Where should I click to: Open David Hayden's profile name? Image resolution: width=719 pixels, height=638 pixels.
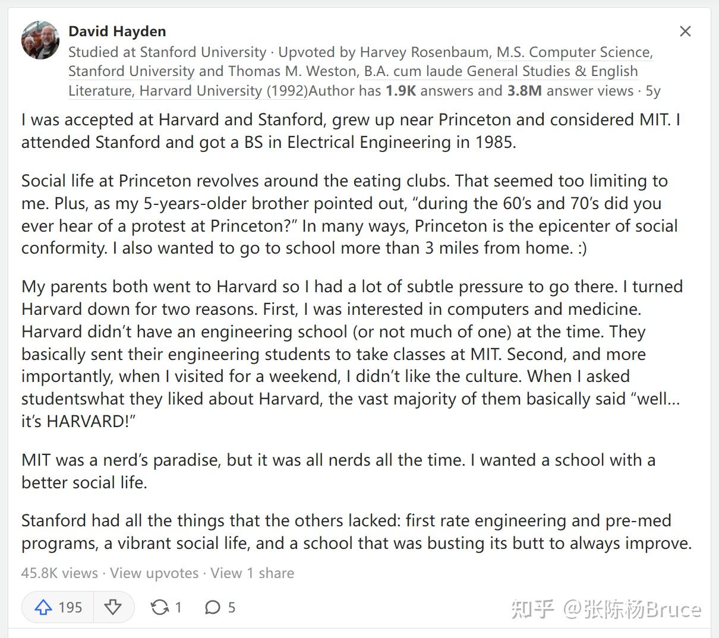(x=118, y=31)
